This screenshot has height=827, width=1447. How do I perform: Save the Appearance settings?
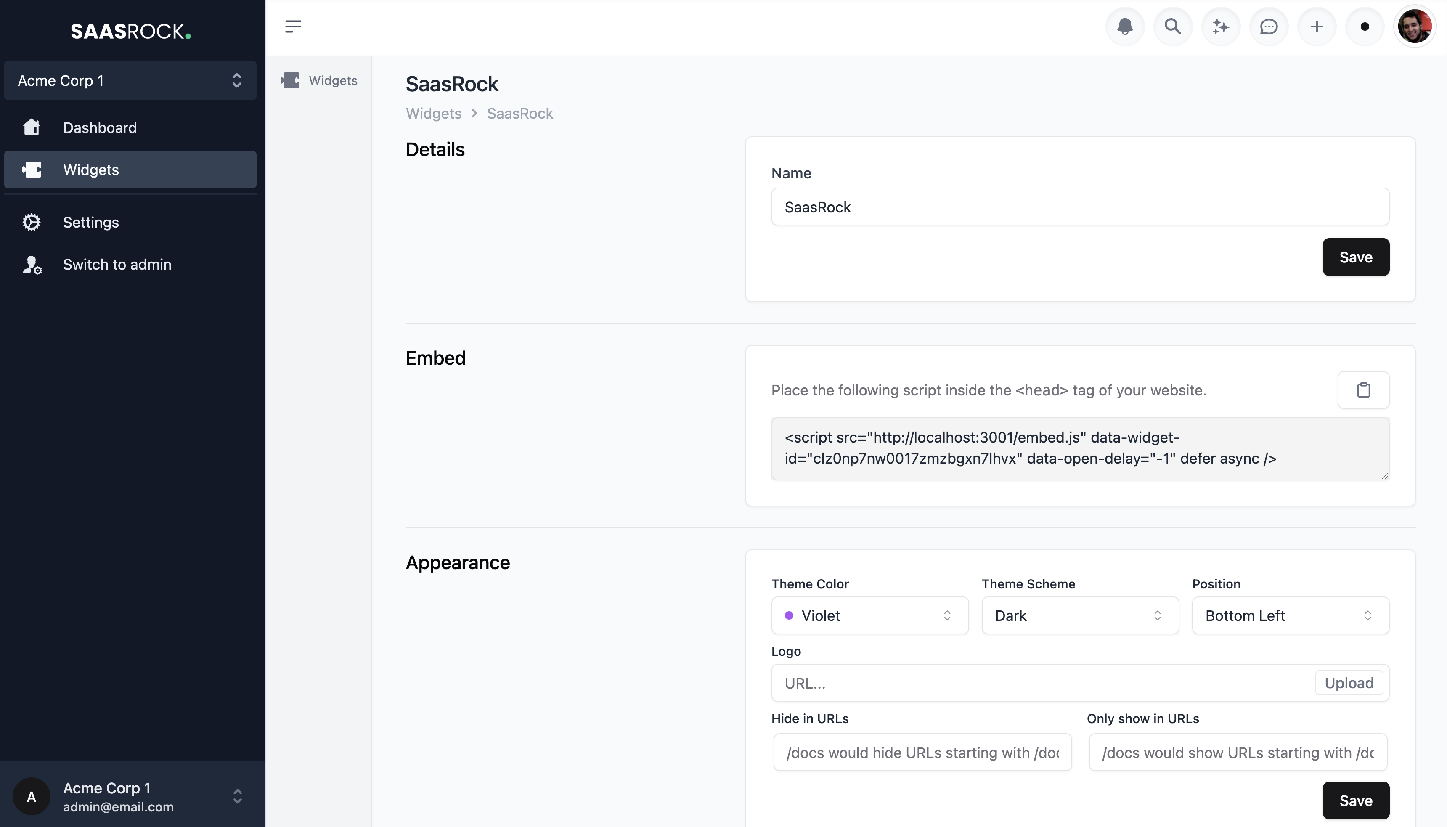[1356, 800]
